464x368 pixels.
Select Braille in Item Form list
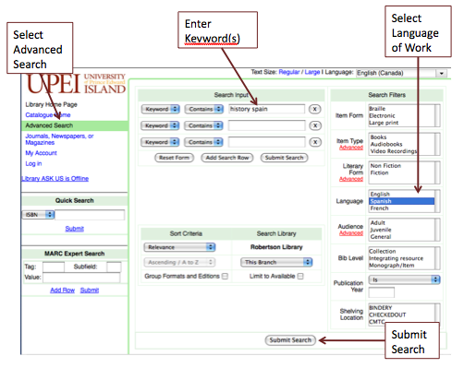click(377, 109)
